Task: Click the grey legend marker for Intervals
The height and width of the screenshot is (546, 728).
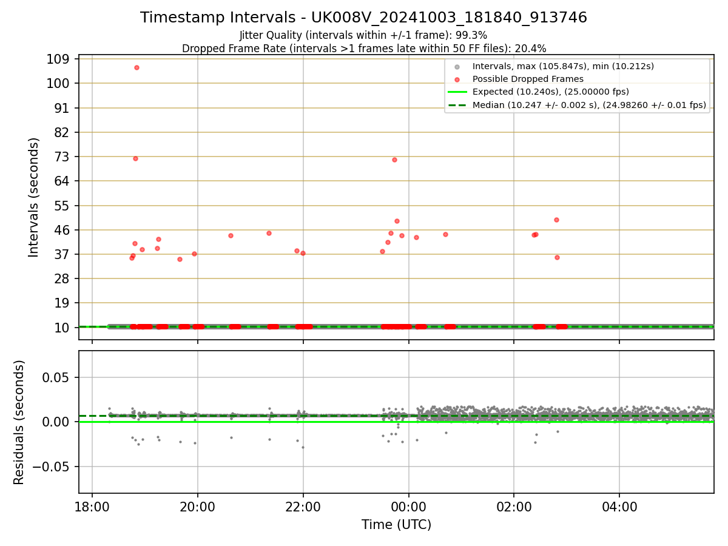Action: point(457,67)
